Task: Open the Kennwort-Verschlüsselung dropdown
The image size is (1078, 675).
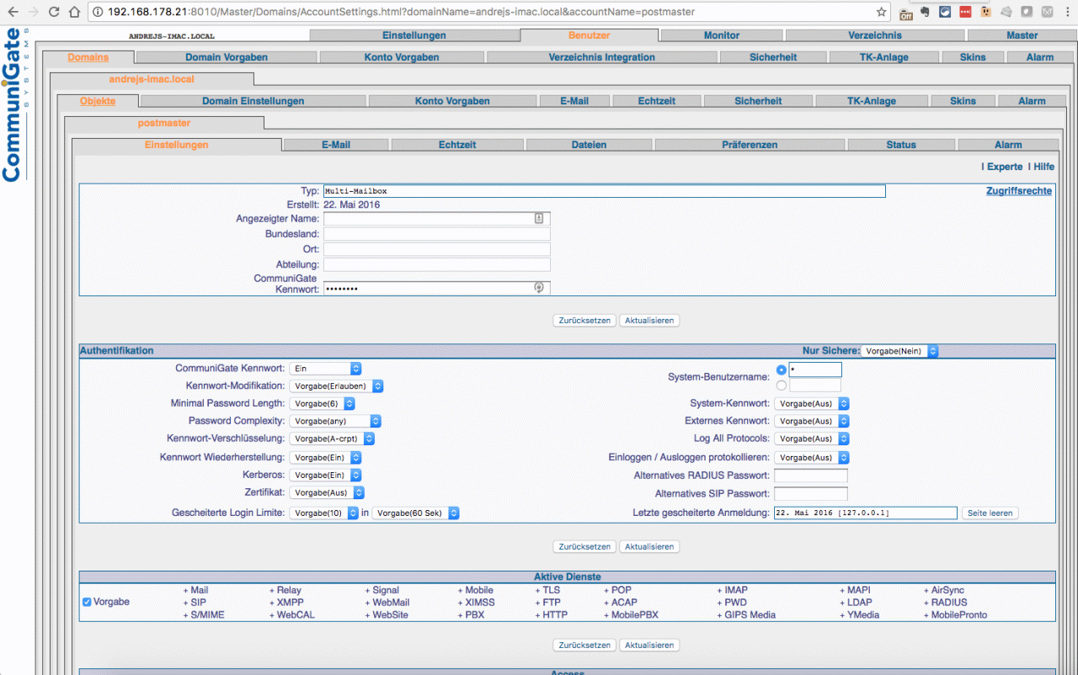Action: [332, 438]
